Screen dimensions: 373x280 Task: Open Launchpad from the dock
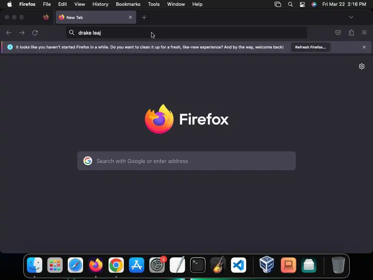click(55, 265)
